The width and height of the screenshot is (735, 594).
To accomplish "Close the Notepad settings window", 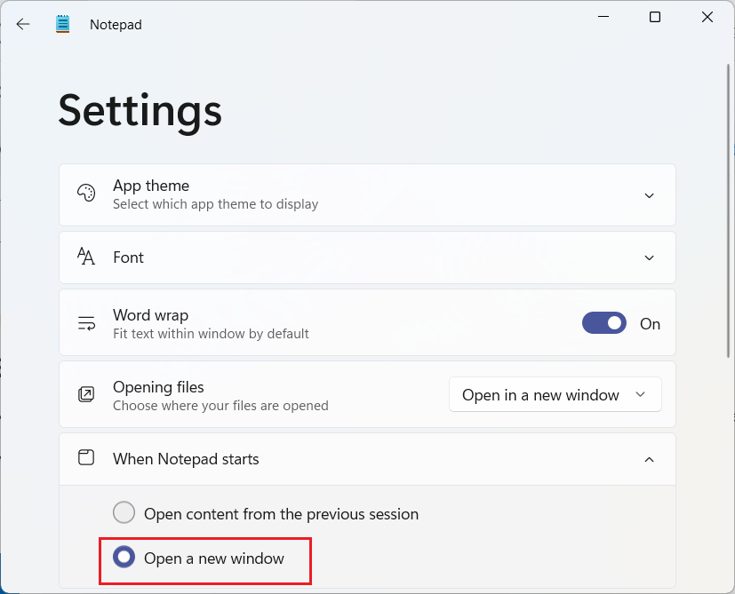I will 707,17.
